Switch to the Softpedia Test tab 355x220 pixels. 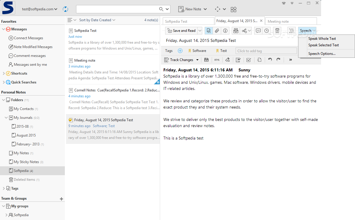pos(188,21)
